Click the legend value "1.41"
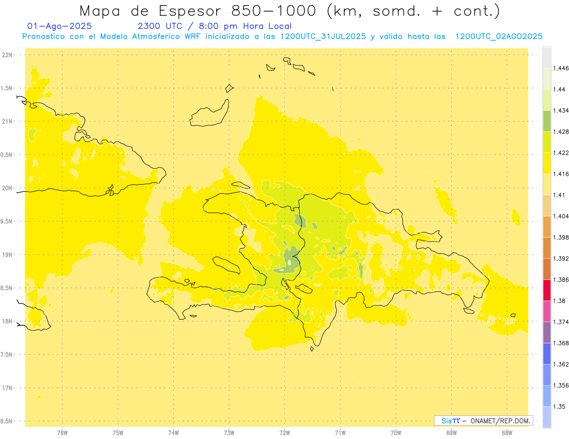Viewport: 569px width, 439px height. [559, 195]
